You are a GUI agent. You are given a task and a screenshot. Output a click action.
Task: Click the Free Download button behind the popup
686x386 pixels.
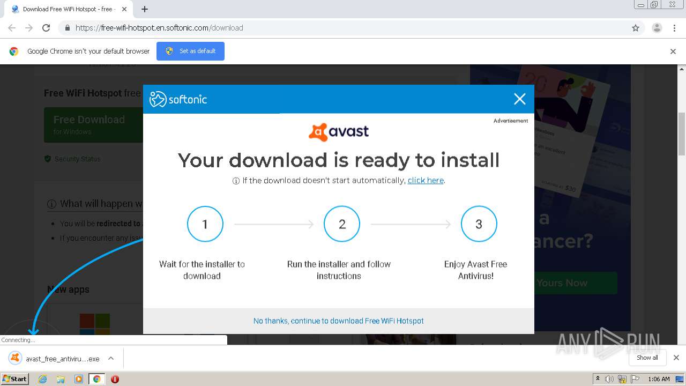pyautogui.click(x=93, y=124)
